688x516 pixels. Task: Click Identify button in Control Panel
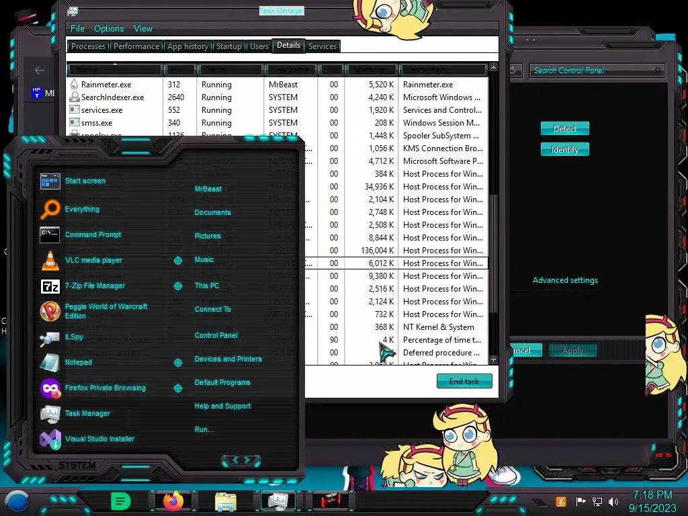(564, 150)
